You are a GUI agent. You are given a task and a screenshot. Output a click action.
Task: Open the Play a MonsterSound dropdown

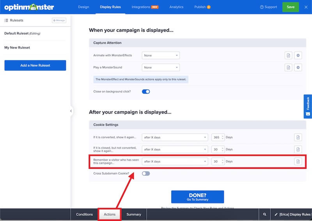pos(160,67)
